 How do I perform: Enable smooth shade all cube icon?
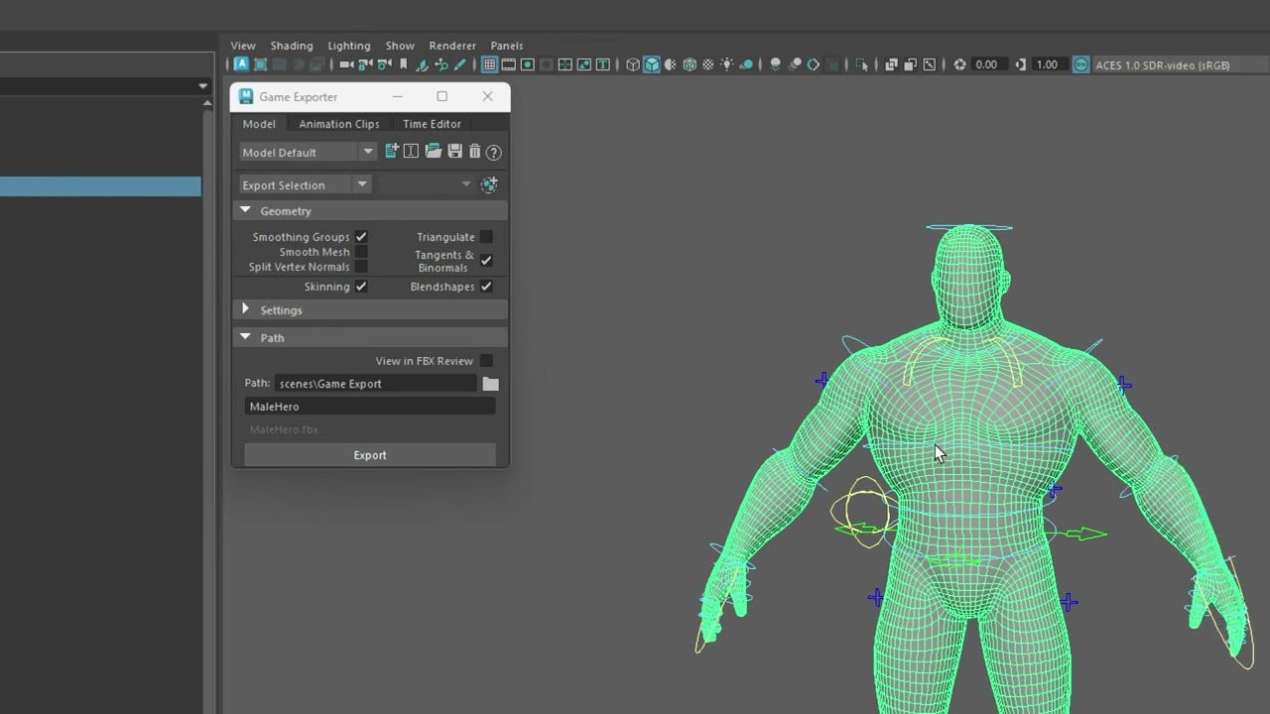tap(652, 64)
